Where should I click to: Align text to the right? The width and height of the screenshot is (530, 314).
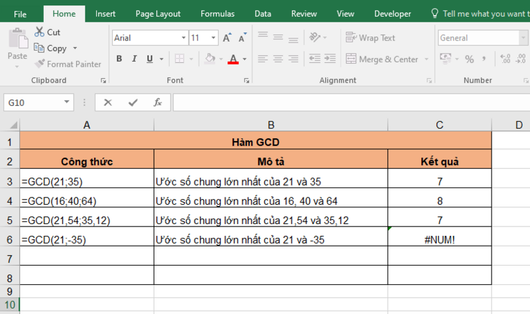tap(293, 59)
